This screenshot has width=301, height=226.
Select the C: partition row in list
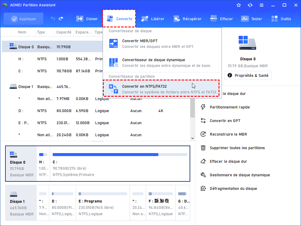52,71
